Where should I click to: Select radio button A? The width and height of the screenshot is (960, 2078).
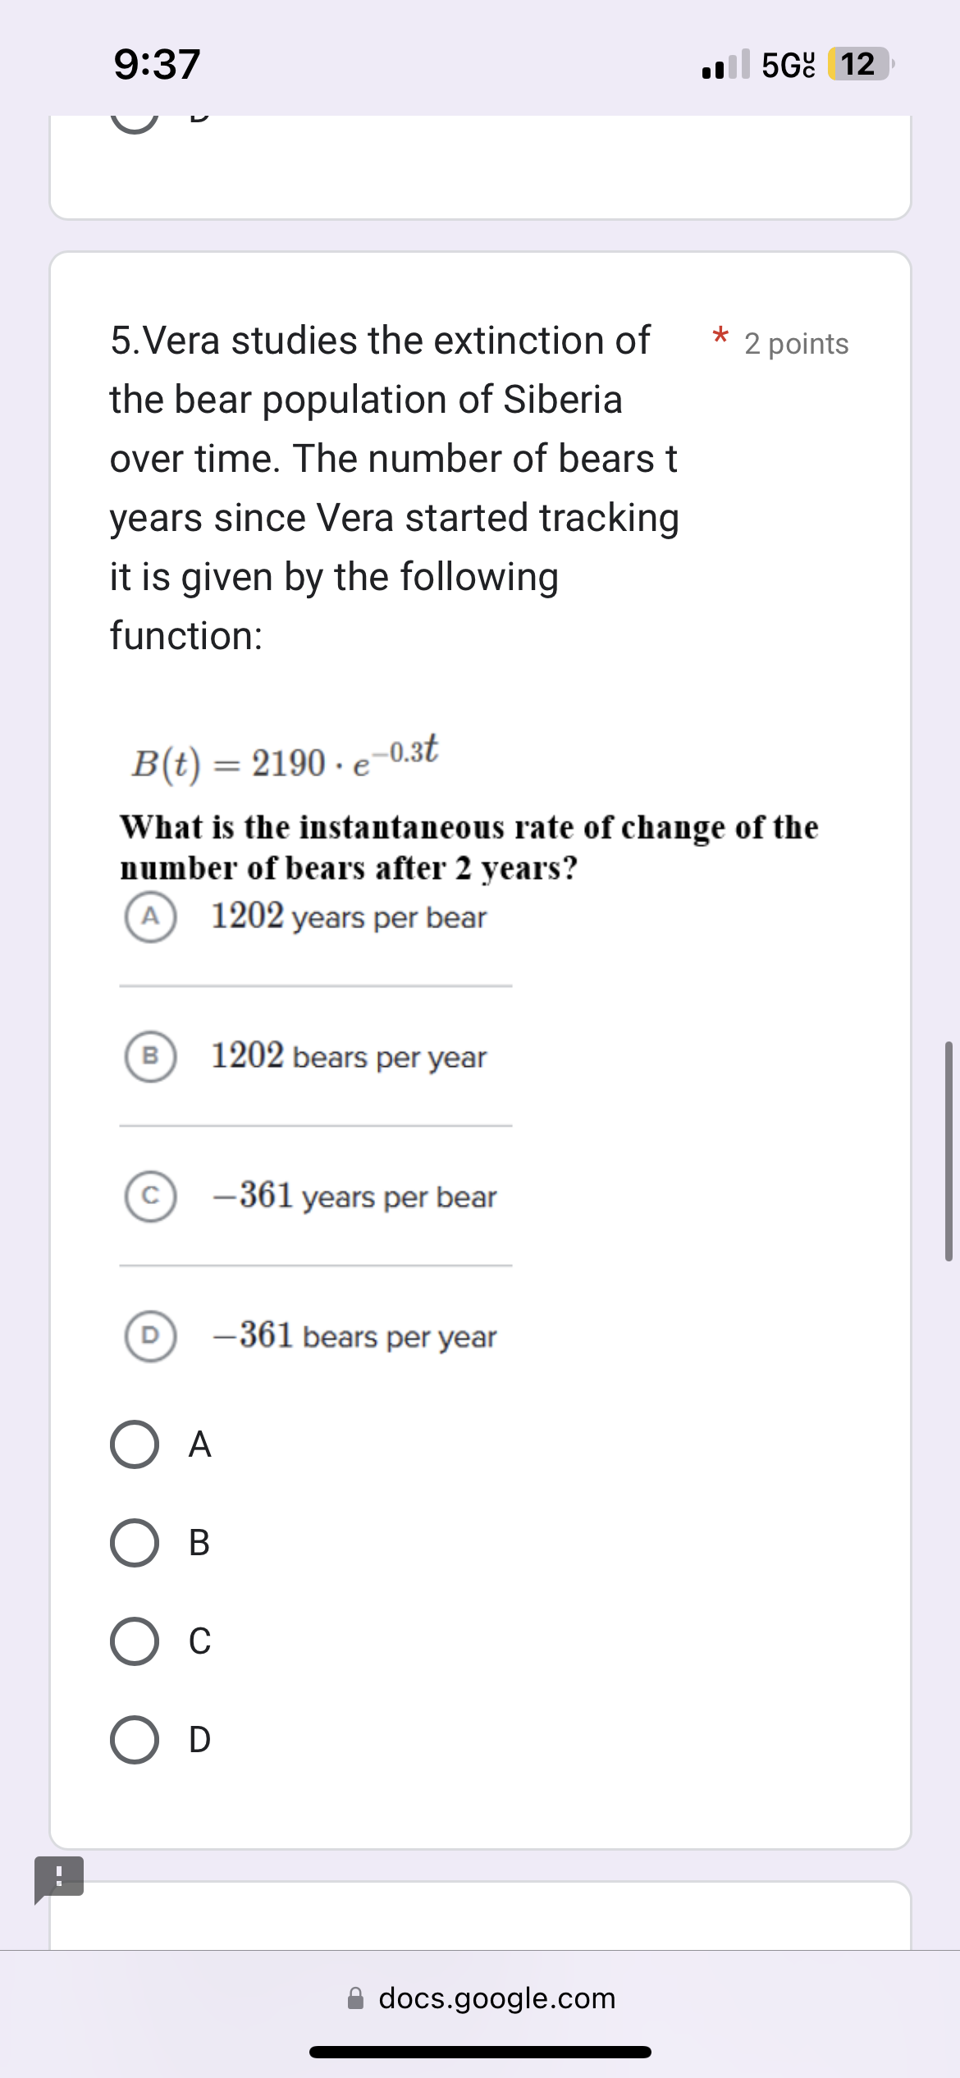coord(136,1445)
